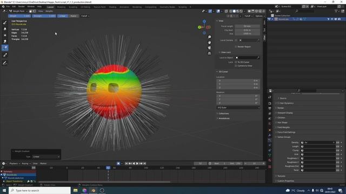
Task: Play the animation forward
Action: coord(137,163)
